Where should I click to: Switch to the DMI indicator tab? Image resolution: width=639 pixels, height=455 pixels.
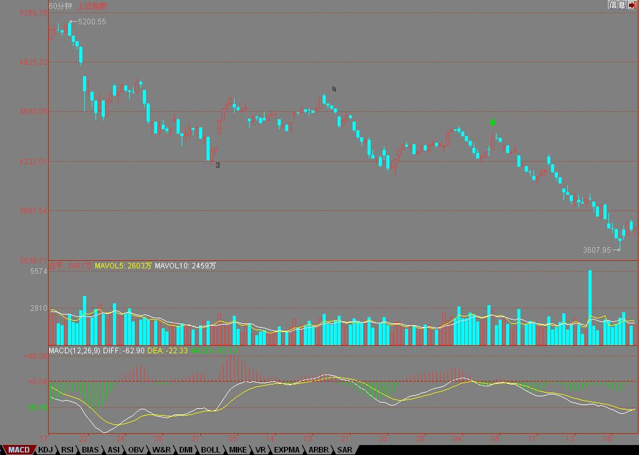click(186, 450)
